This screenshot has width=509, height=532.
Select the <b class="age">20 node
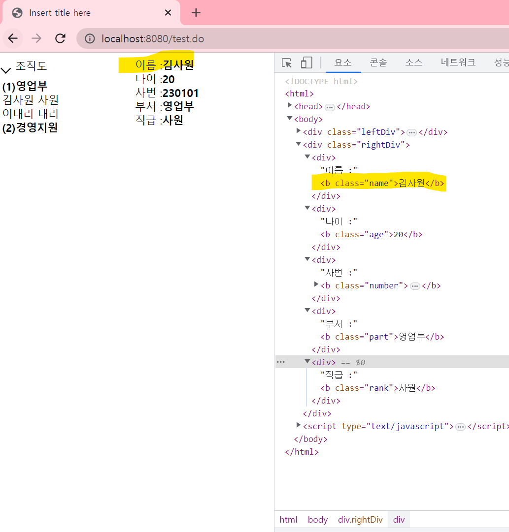[372, 234]
